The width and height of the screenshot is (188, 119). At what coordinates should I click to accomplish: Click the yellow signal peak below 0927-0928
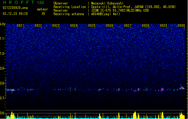135,115
